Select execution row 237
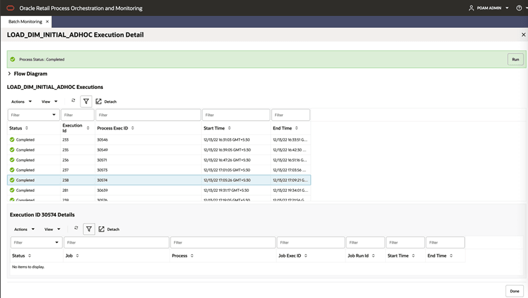Screen dimensions: 528x298 159,170
